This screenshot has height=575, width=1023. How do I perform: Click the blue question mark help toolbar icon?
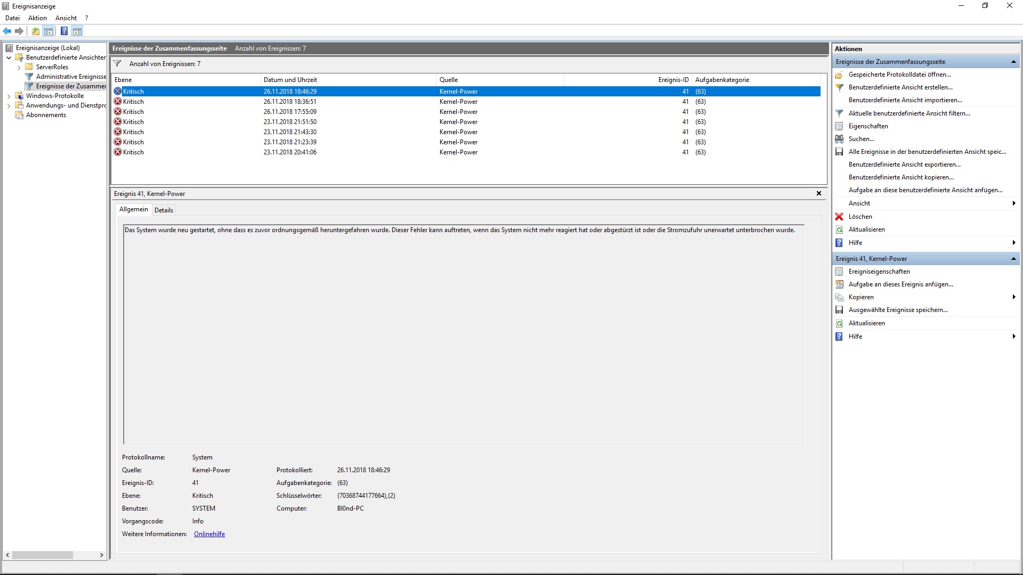(64, 31)
